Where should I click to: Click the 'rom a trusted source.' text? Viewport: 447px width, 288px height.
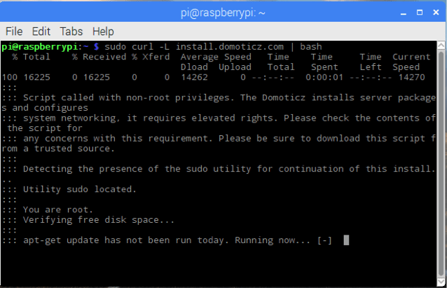click(58, 149)
